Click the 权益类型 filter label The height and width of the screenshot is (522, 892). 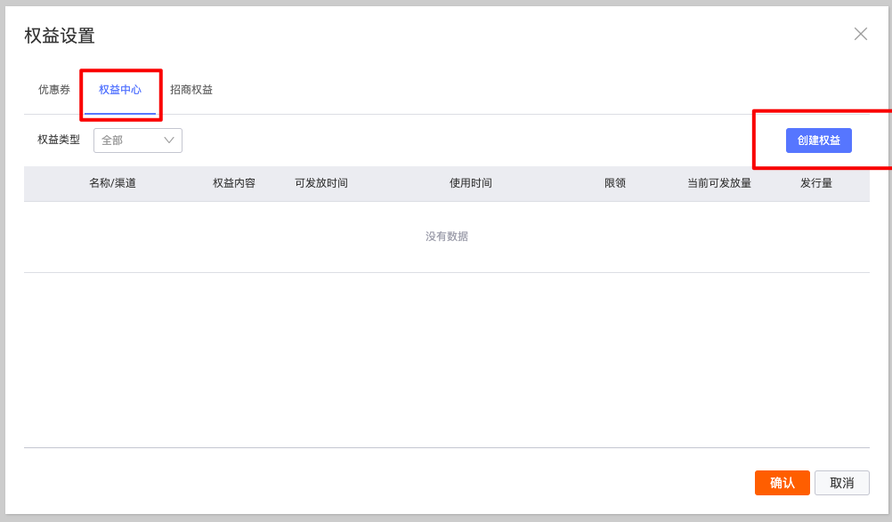click(59, 140)
